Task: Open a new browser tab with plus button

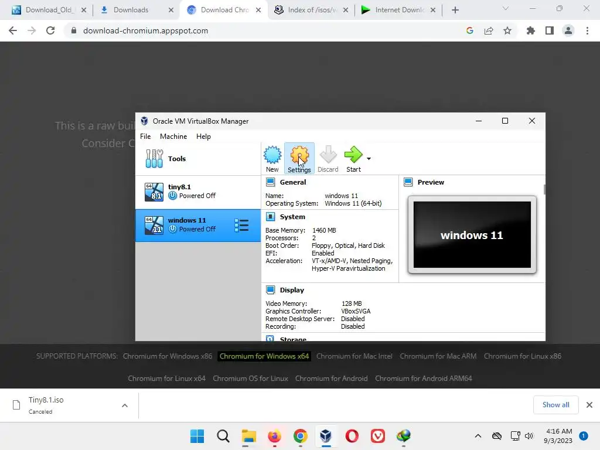Action: pyautogui.click(x=455, y=10)
